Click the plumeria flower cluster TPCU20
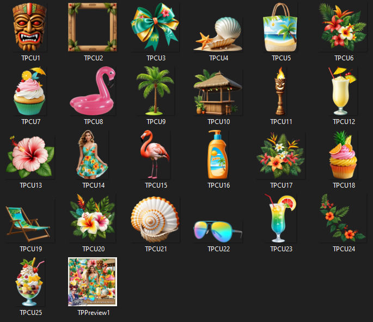 (x=93, y=218)
